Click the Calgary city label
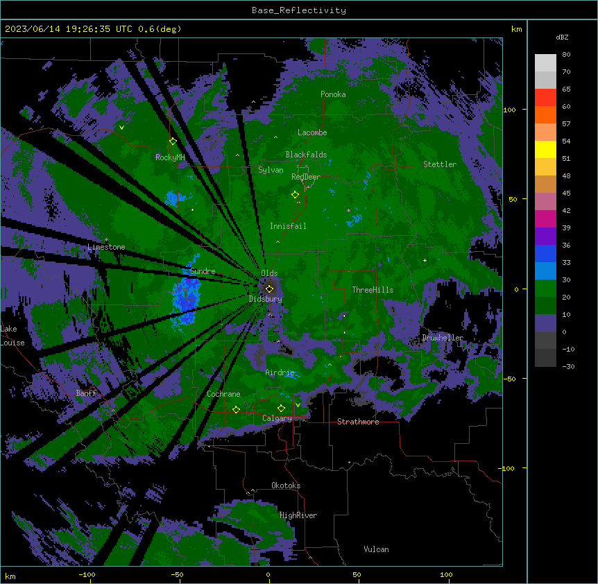Screen dimensions: 598x584 click(x=277, y=418)
